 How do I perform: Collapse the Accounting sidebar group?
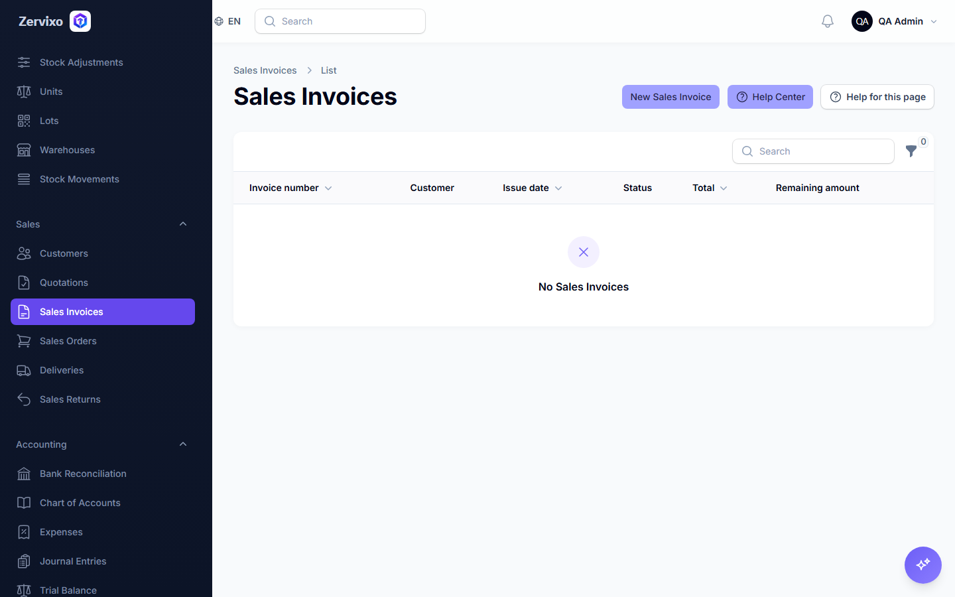click(183, 444)
